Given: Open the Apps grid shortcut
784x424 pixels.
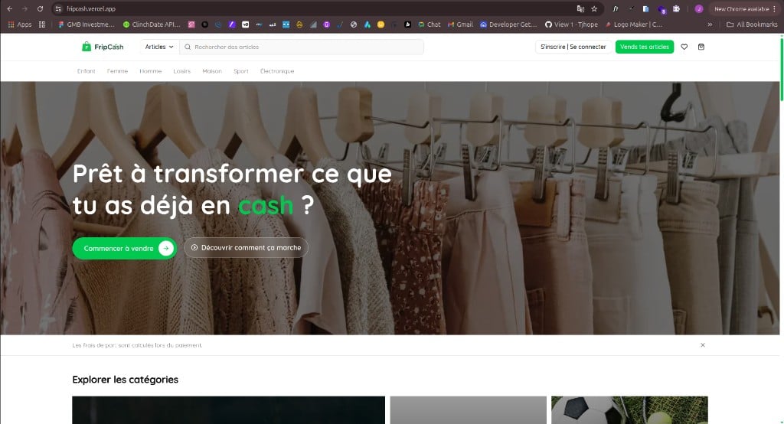Looking at the screenshot, I should pos(19,24).
